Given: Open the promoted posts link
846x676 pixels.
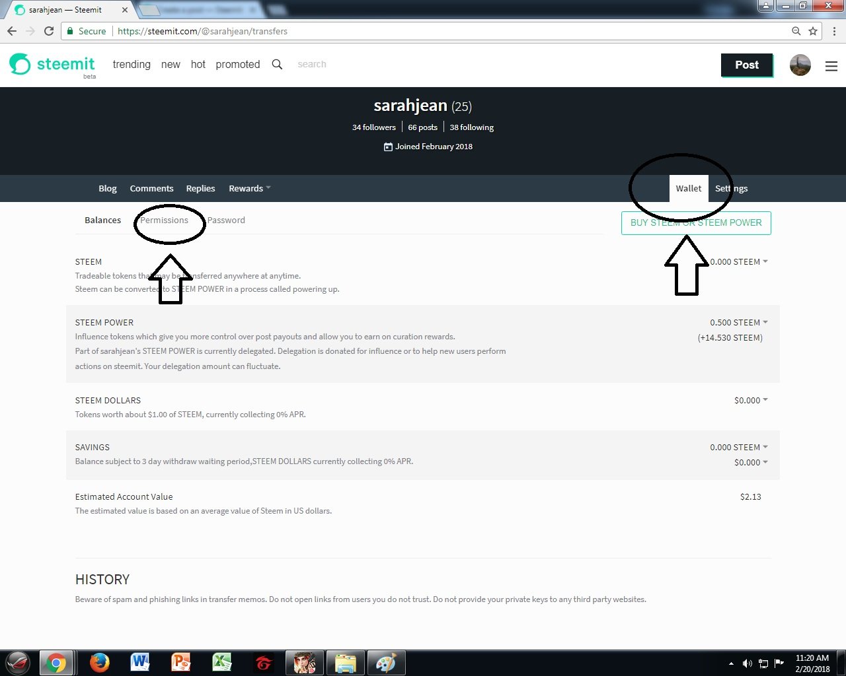Looking at the screenshot, I should [x=238, y=64].
